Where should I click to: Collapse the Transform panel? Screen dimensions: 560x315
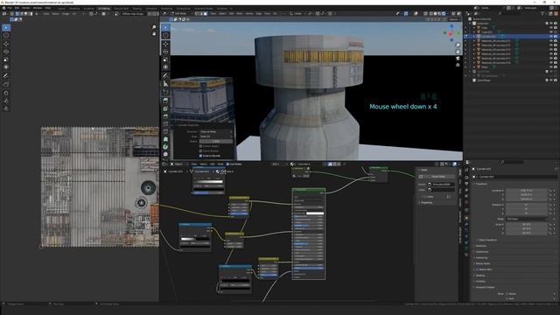coord(481,184)
